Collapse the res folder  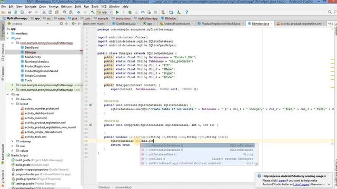click(x=8, y=94)
